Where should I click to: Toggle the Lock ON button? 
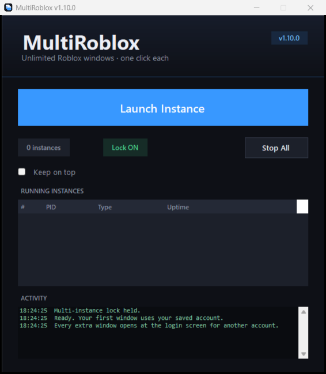click(125, 148)
